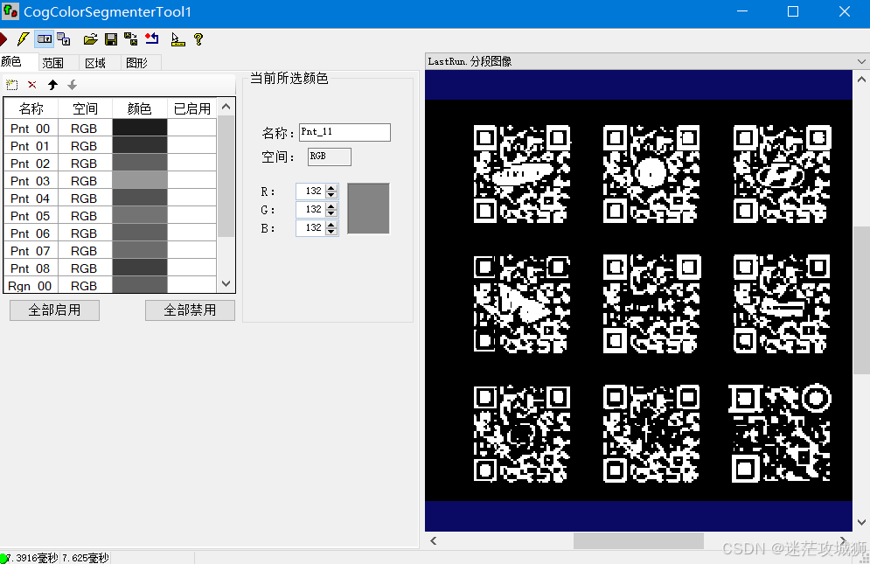Click the image view scroll-down arrow
The image size is (870, 564).
(861, 522)
